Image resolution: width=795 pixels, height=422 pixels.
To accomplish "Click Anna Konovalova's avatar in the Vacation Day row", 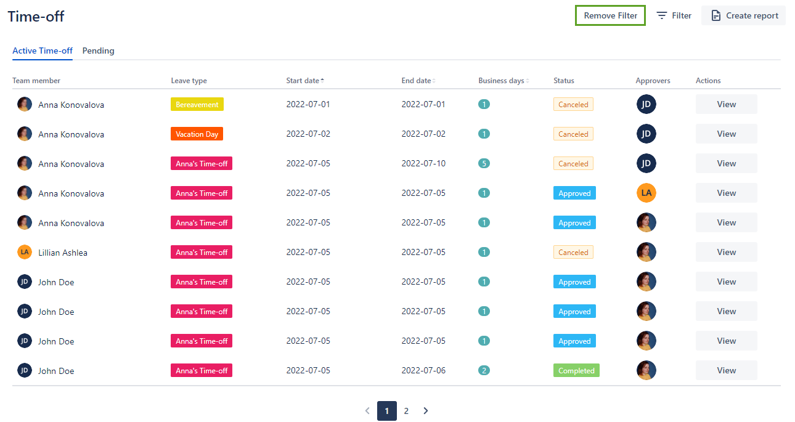I will coord(25,134).
